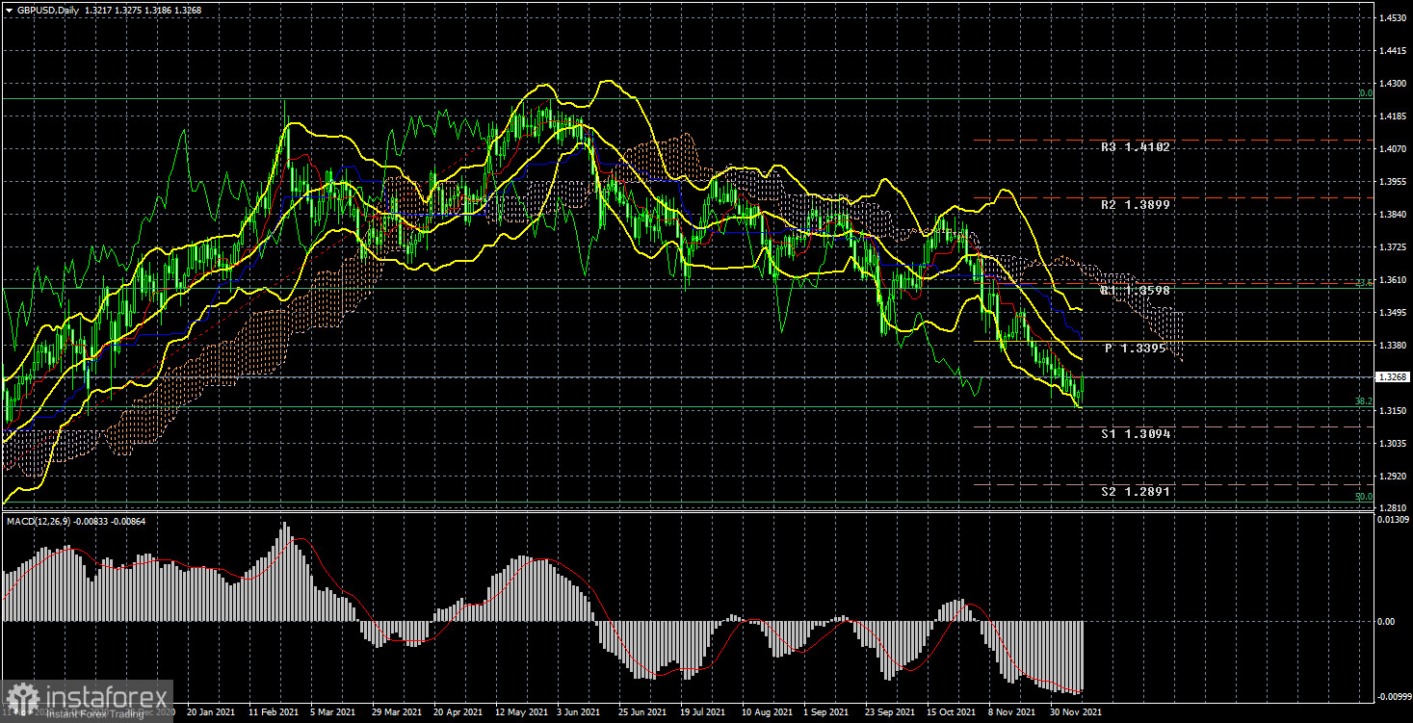Click the S1 1.3094 support label
The image size is (1413, 723).
(1137, 434)
